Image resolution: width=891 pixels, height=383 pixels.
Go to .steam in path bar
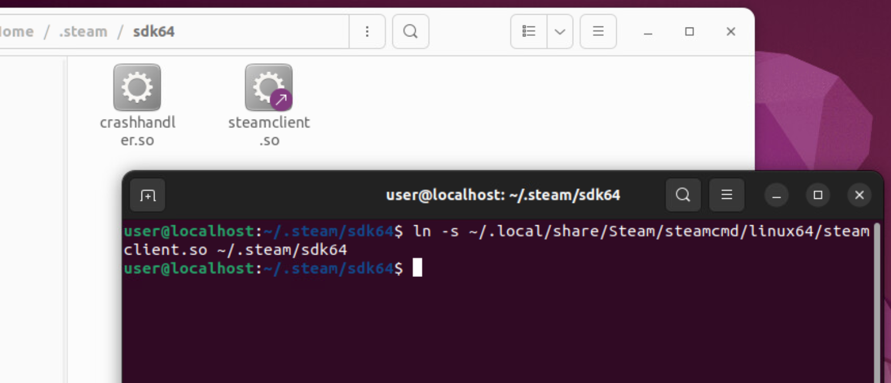coord(83,32)
